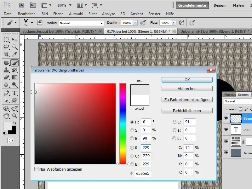252x189 pixels.
Task: Swap foreground and background colors
Action: 15,123
